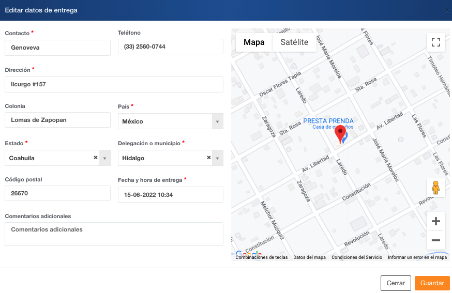Image resolution: width=452 pixels, height=293 pixels.
Task: Close the dialog with the header X
Action: 447,10
